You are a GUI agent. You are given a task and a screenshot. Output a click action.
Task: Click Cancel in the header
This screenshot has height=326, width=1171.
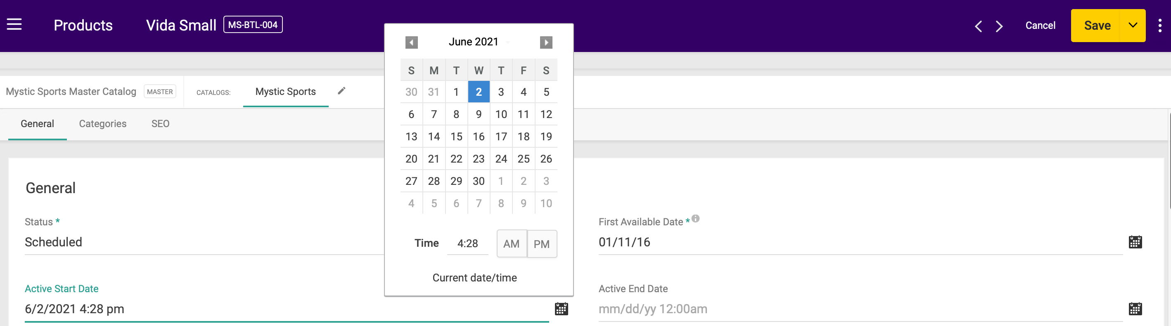click(x=1040, y=26)
